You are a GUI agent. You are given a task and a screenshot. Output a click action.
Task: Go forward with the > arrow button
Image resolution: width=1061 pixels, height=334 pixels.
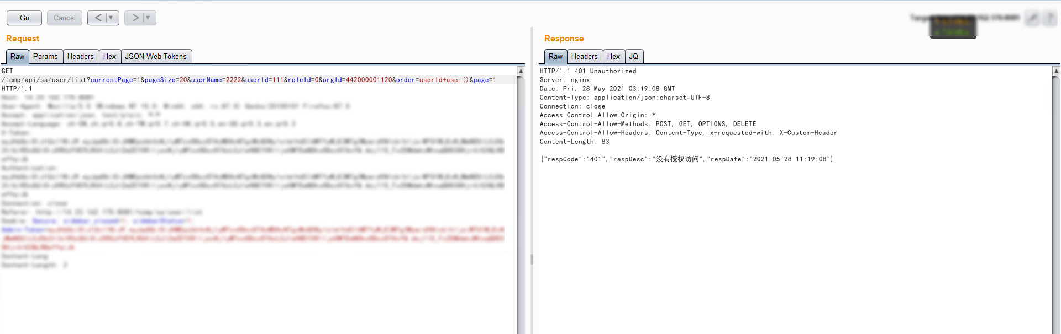point(135,18)
